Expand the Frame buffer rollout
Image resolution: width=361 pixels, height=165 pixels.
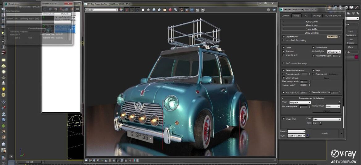pyautogui.click(x=312, y=29)
